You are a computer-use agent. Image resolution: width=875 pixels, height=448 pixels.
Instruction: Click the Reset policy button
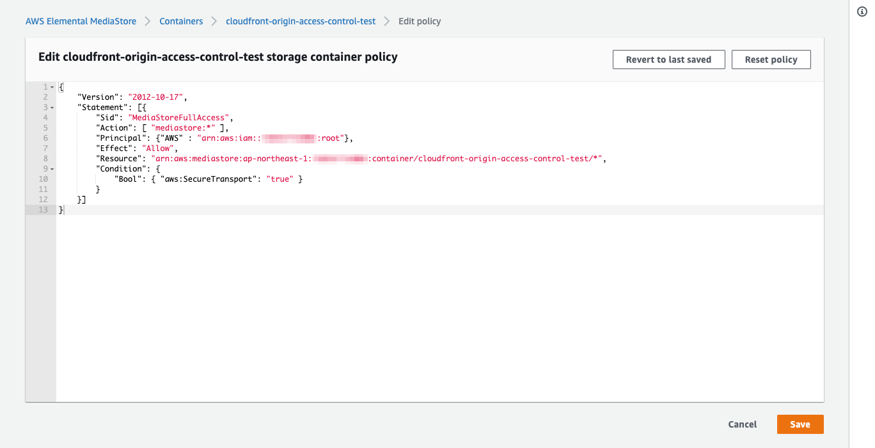click(771, 60)
